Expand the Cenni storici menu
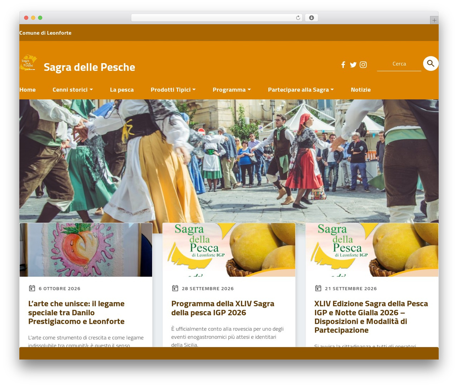Image resolution: width=458 pixels, height=387 pixels. coord(73,90)
